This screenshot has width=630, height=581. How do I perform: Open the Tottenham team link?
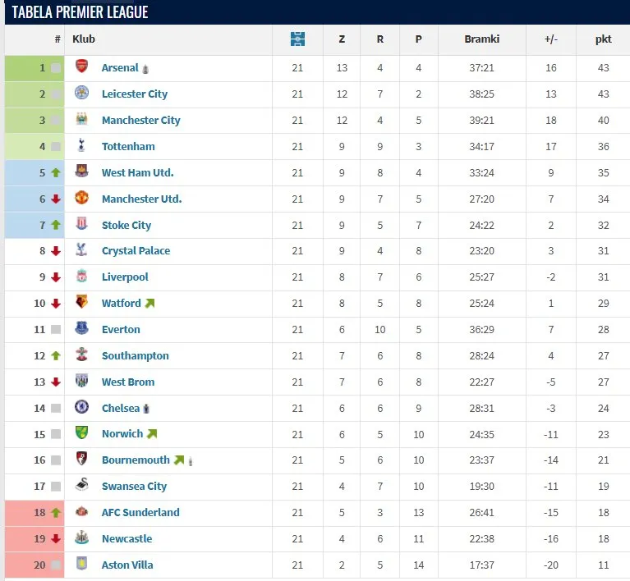[128, 146]
